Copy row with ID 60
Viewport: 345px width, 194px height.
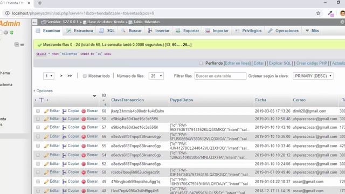(x=71, y=111)
